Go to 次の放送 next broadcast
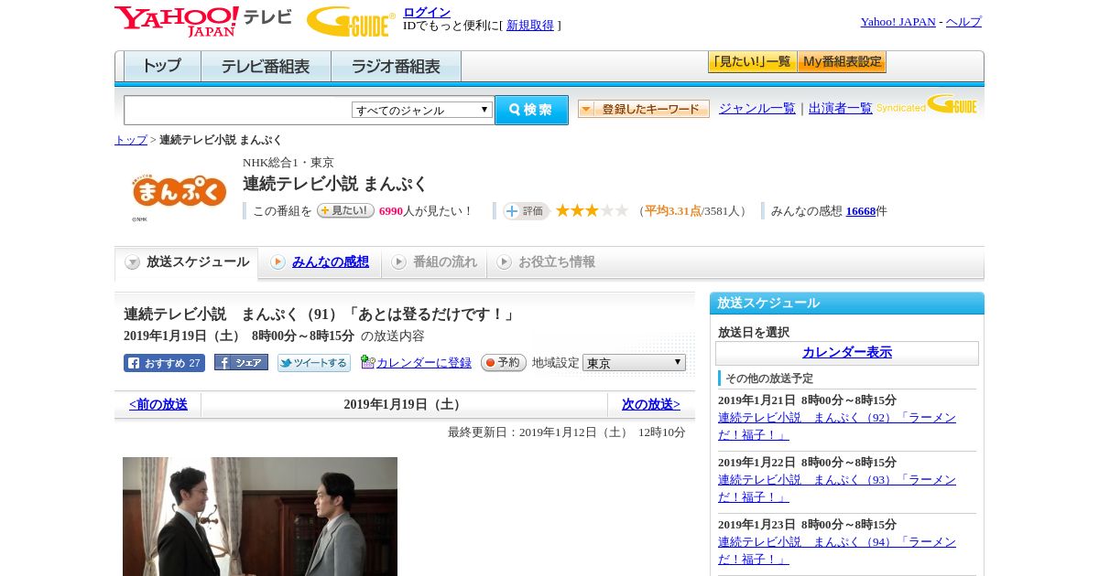Screen dimensions: 1099x576 coord(651,404)
